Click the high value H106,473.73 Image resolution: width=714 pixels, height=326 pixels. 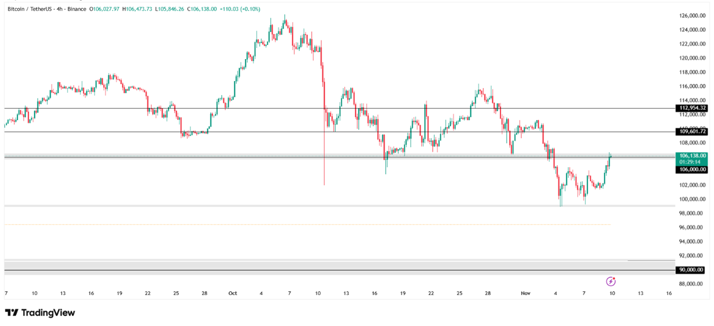point(138,9)
